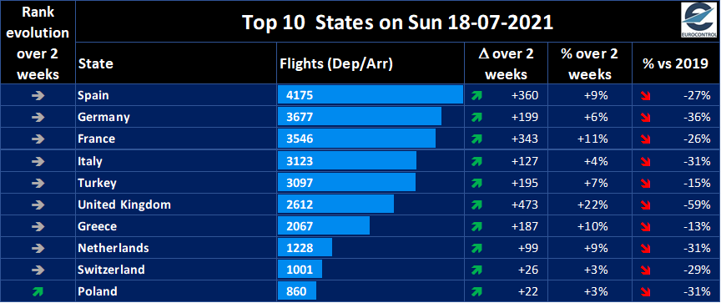
Task: Click Spain's 4175 flights bar
Action: (x=371, y=96)
